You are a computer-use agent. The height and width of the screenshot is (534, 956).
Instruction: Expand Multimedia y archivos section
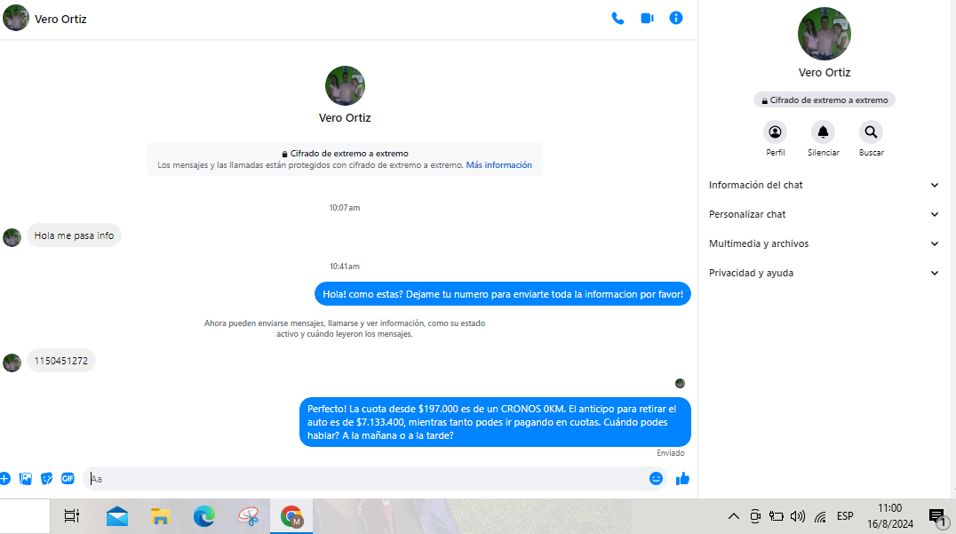824,243
